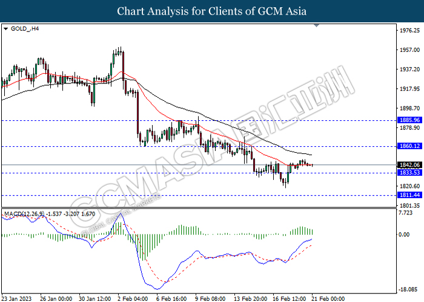Click the 30 Jan 12:00 date label

[x=95, y=298]
